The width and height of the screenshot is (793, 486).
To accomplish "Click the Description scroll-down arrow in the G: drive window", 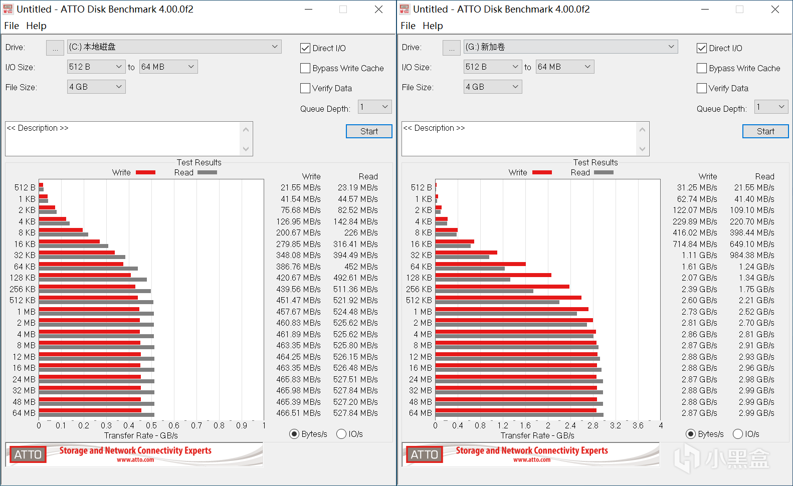I will [642, 149].
